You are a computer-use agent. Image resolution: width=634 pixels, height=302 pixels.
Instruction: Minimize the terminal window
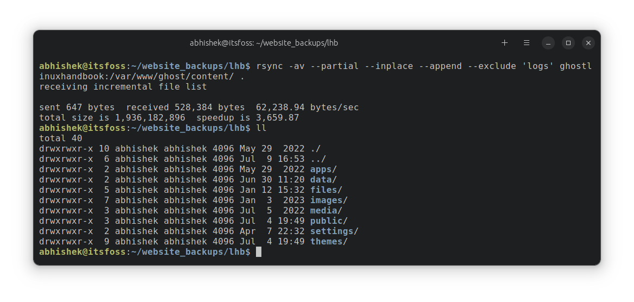point(548,43)
